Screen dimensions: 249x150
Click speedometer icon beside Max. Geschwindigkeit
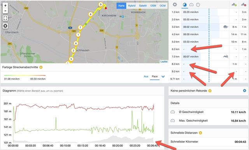[x=173, y=120]
